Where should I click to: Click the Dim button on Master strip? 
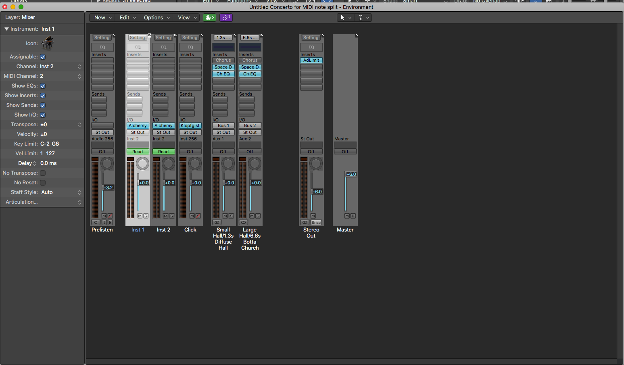coord(353,216)
